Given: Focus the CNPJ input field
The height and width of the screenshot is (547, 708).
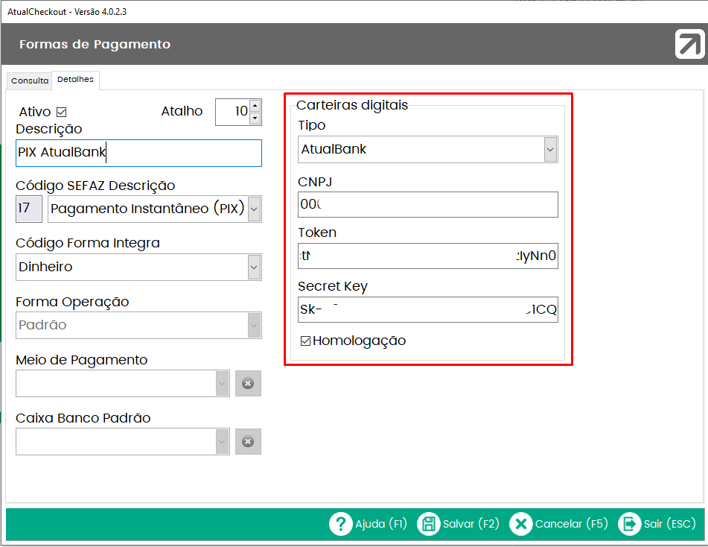Looking at the screenshot, I should [427, 204].
